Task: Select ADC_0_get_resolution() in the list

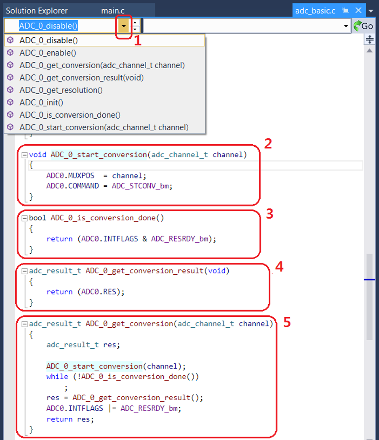Action: click(x=104, y=90)
